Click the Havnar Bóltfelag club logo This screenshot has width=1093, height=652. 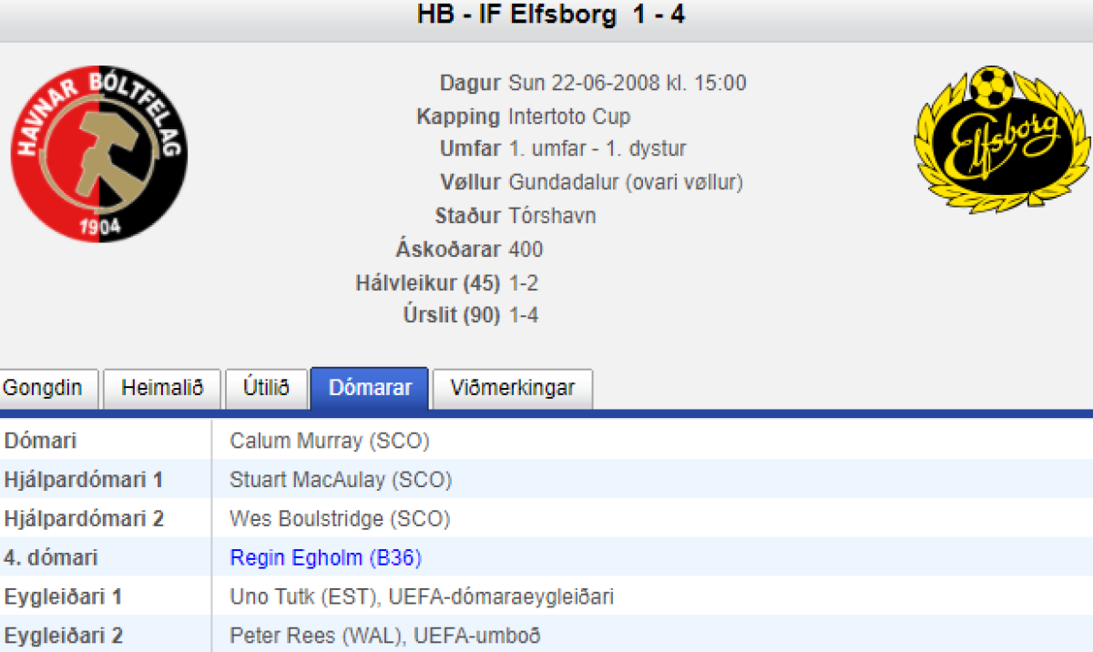coord(99,153)
